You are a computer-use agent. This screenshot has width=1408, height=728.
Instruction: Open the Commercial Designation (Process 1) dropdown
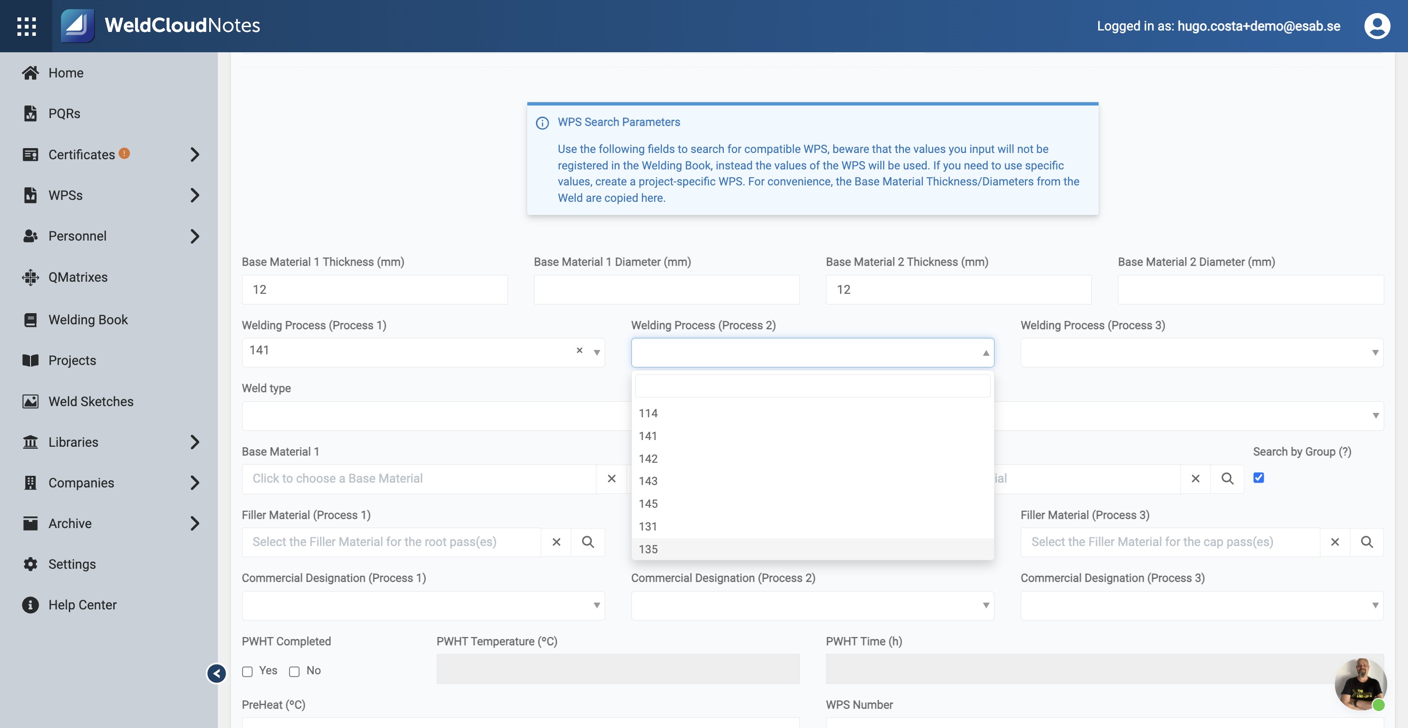click(423, 605)
